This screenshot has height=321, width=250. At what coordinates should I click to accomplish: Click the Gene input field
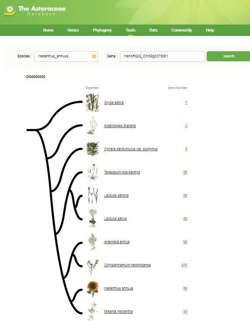coord(162,56)
